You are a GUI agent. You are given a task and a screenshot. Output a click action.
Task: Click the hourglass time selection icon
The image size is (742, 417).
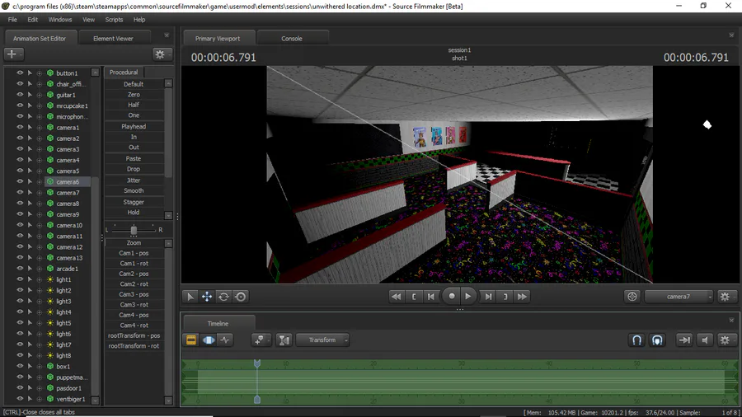point(284,340)
